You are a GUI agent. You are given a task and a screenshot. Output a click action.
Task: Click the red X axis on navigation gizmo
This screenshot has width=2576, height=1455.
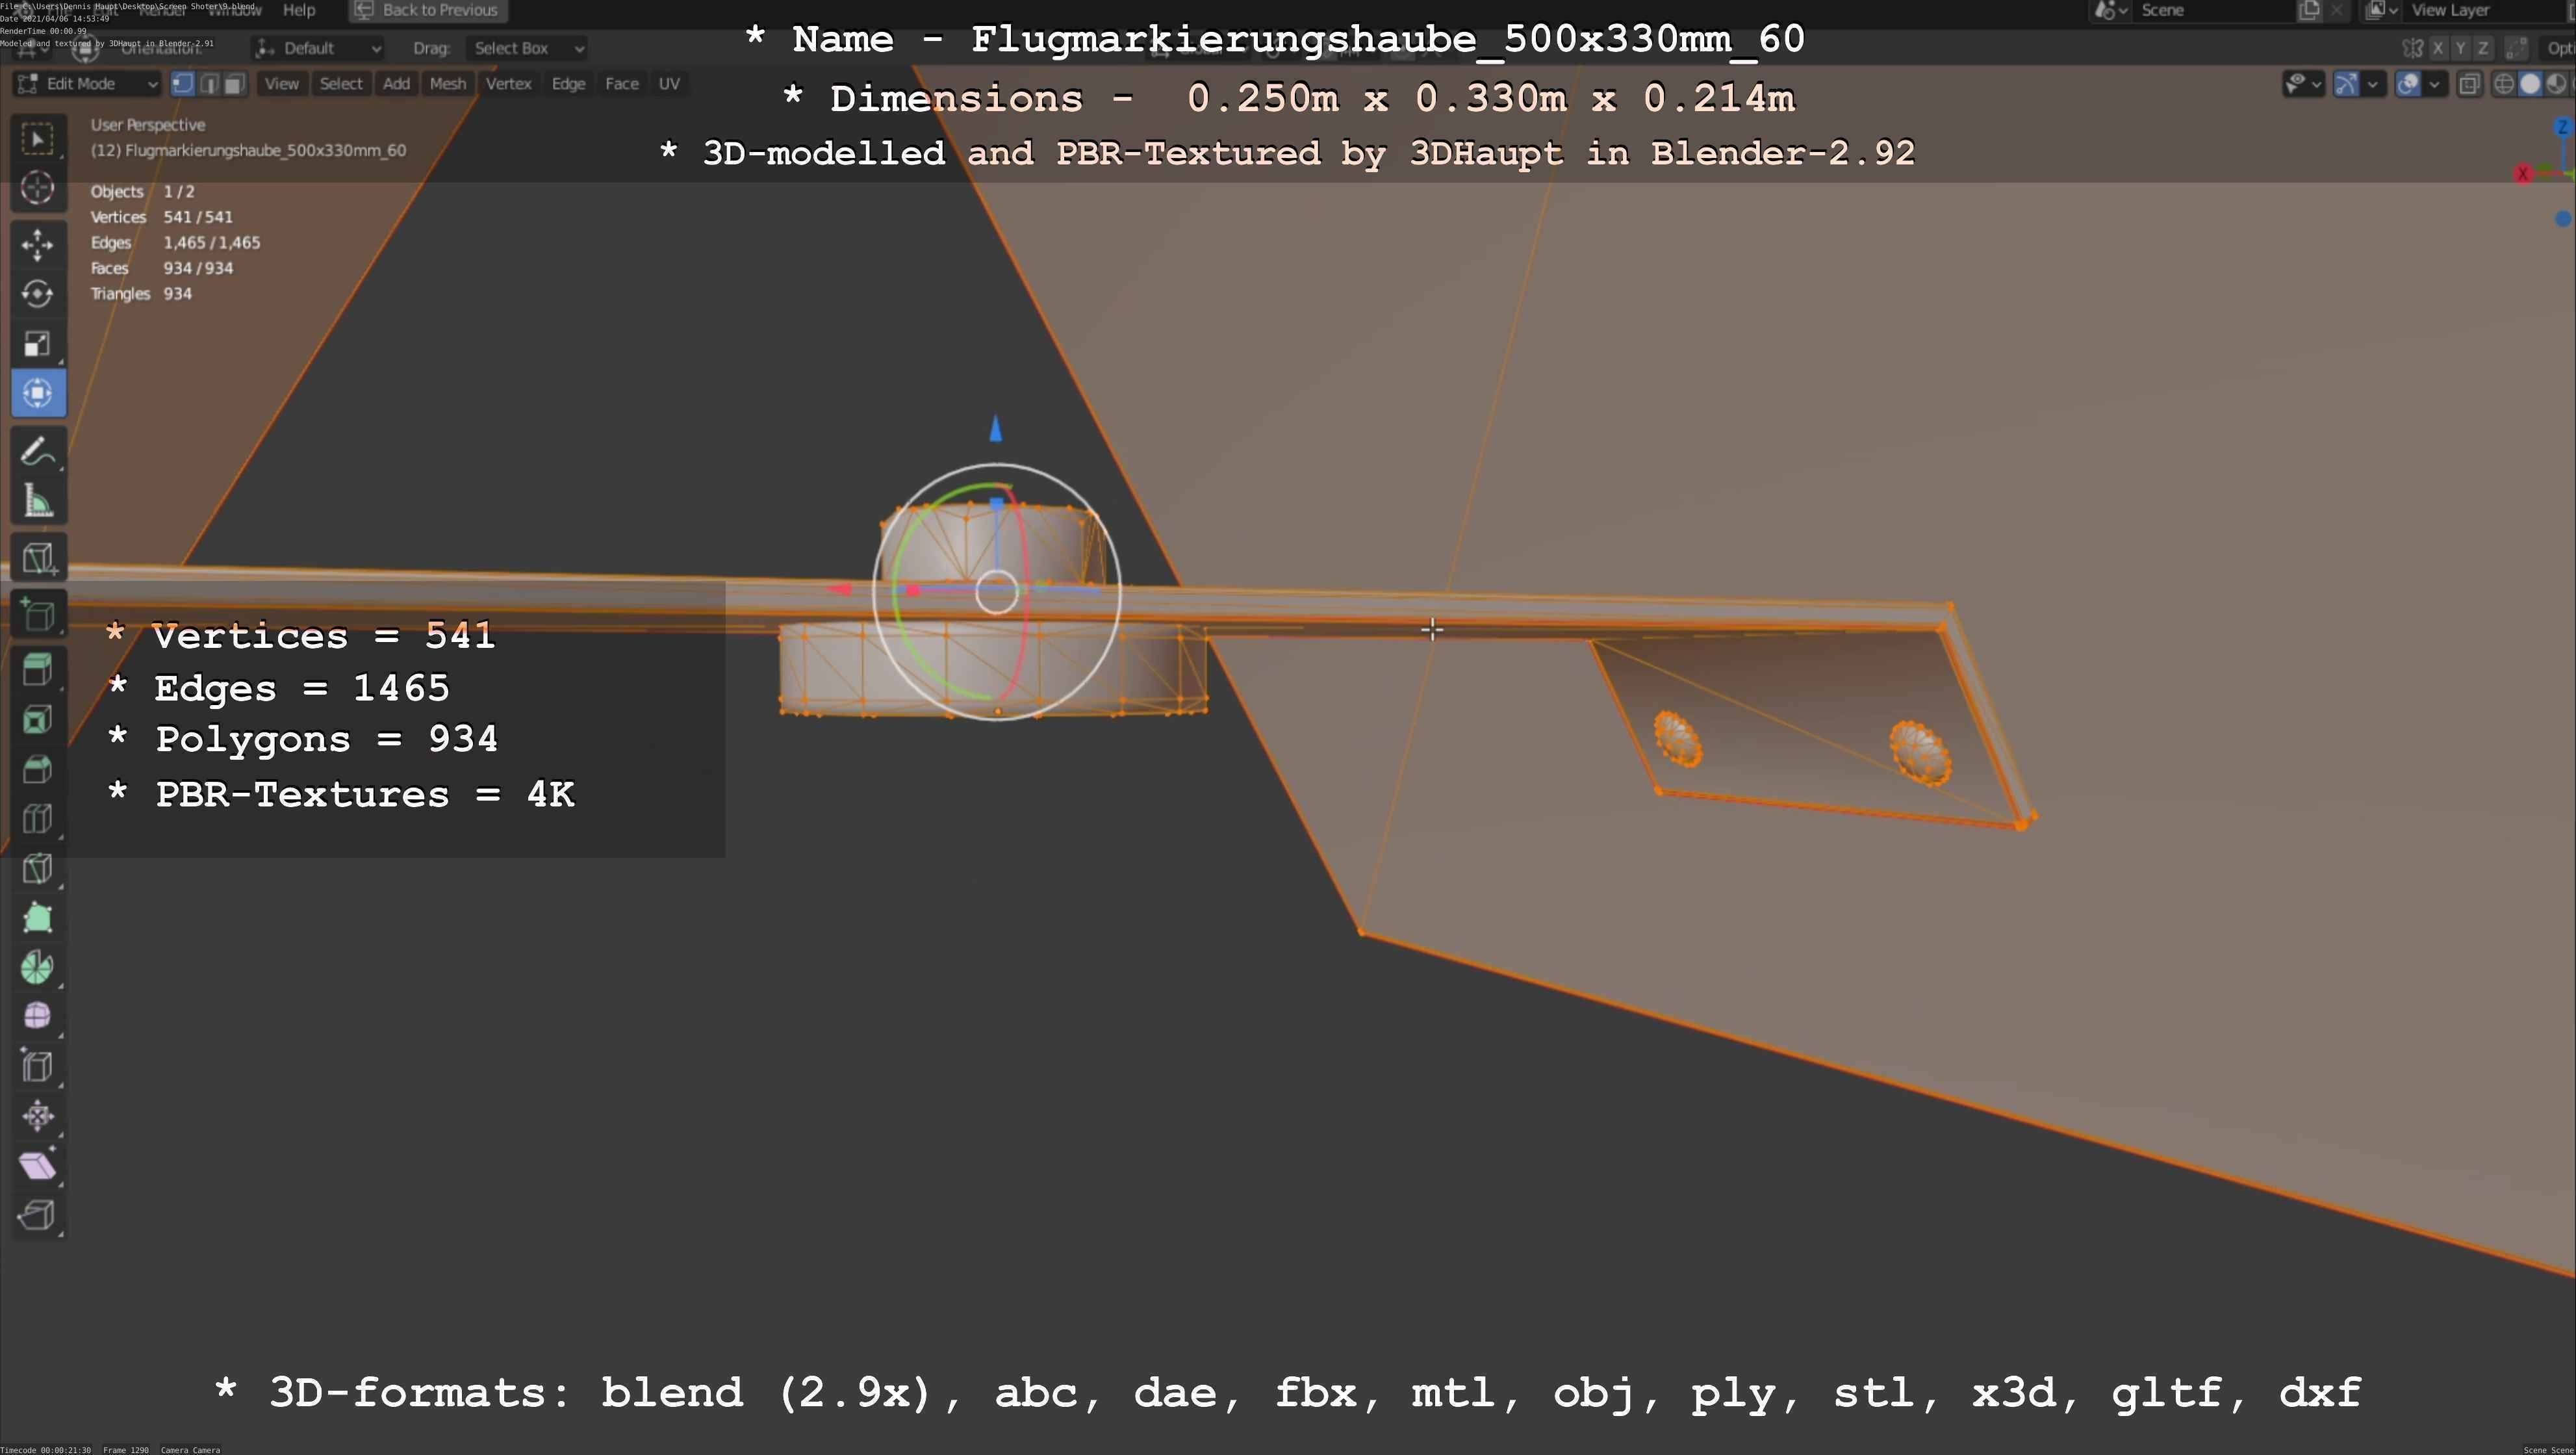(x=2522, y=173)
